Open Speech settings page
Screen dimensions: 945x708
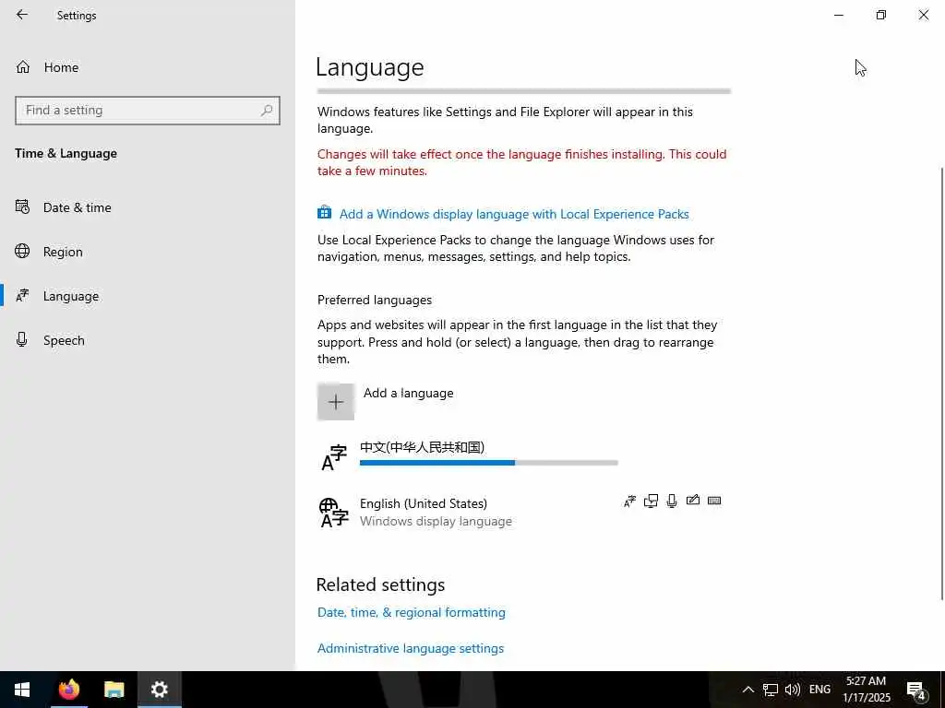click(x=64, y=340)
